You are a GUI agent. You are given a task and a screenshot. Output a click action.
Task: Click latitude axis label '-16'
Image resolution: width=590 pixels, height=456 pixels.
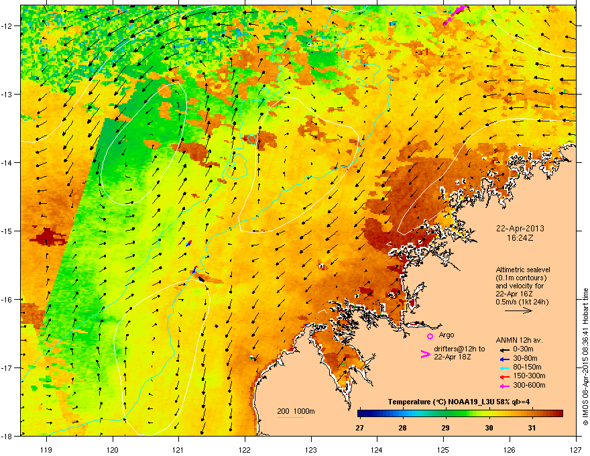click(7, 300)
